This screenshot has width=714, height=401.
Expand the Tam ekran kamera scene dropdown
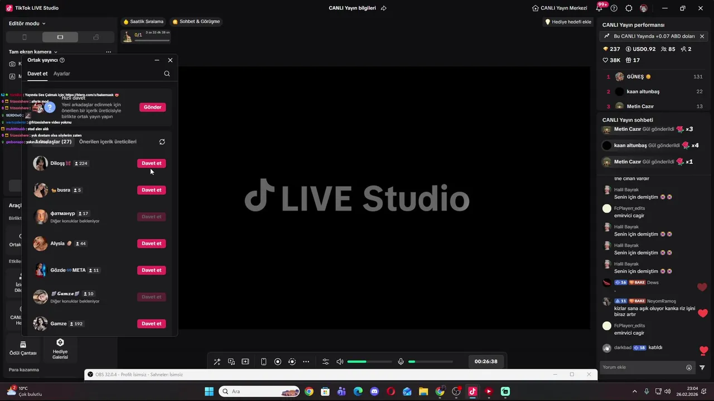pos(33,52)
